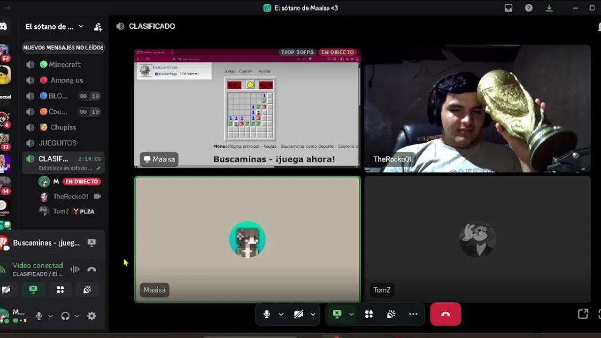
Task: Open invite people icon next to server name
Action: [x=98, y=27]
